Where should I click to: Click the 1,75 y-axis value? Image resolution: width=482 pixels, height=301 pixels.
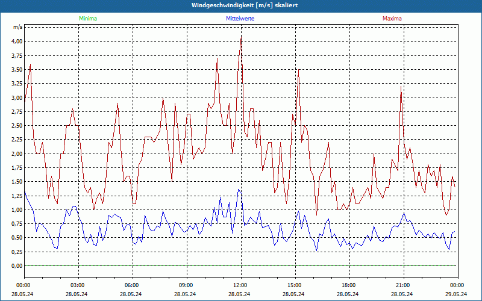17,168
